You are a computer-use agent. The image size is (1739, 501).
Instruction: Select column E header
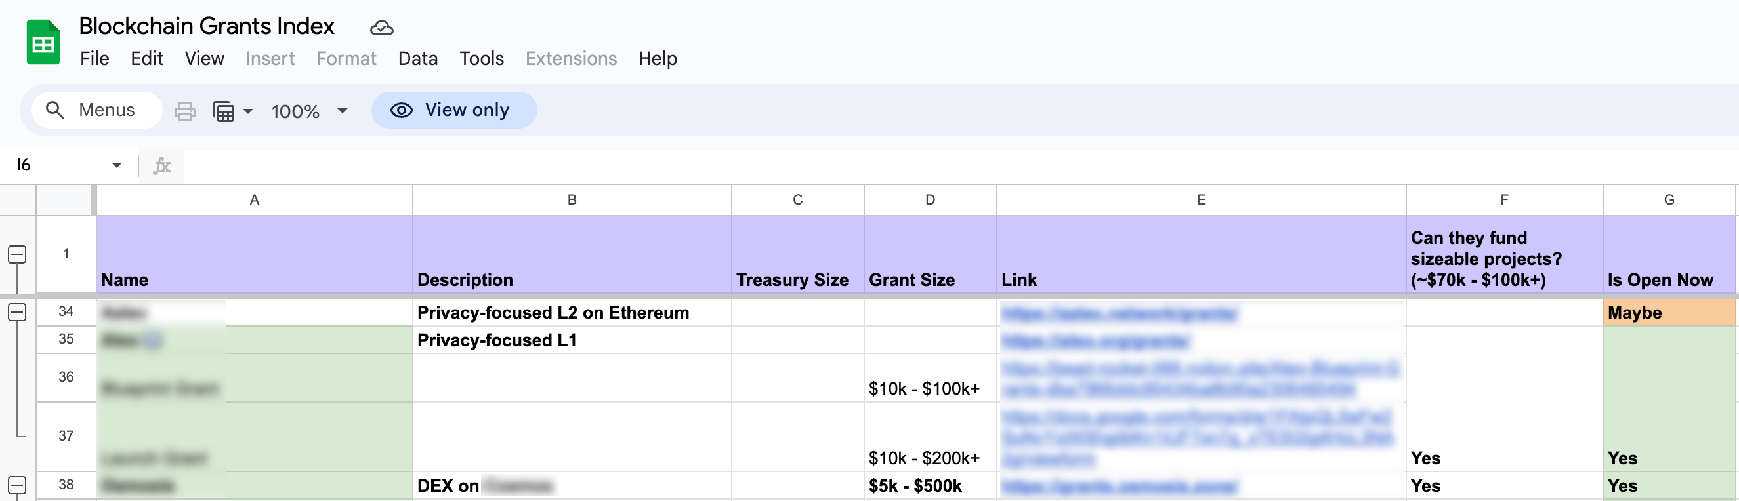click(x=1201, y=199)
